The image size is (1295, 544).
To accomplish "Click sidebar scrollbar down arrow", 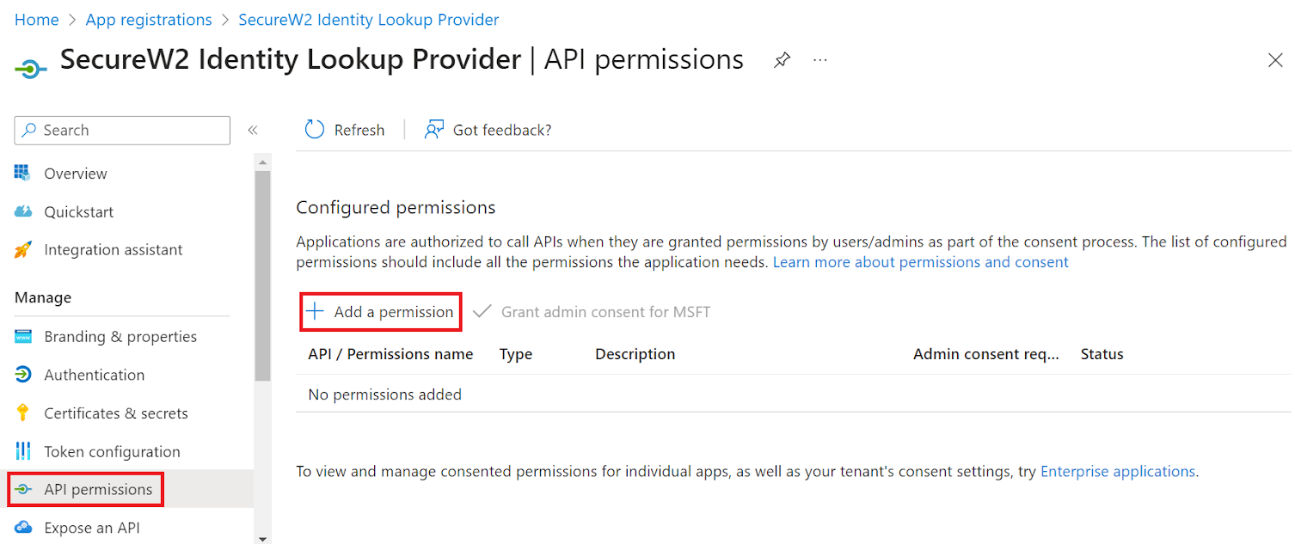I will point(262,538).
